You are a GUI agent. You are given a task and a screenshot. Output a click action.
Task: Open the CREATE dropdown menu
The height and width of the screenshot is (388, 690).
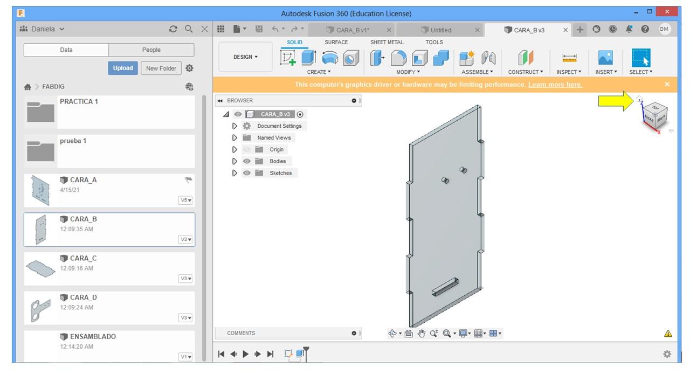319,72
